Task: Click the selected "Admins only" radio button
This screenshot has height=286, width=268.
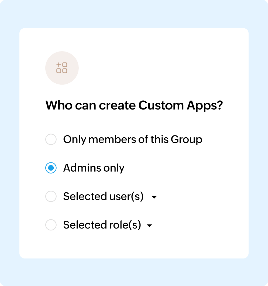Action: 51,168
